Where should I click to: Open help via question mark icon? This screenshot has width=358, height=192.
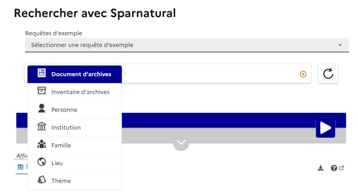tap(334, 168)
